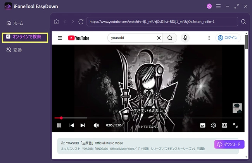
Task: Start voice search with microphone icon
Action: [x=185, y=38]
